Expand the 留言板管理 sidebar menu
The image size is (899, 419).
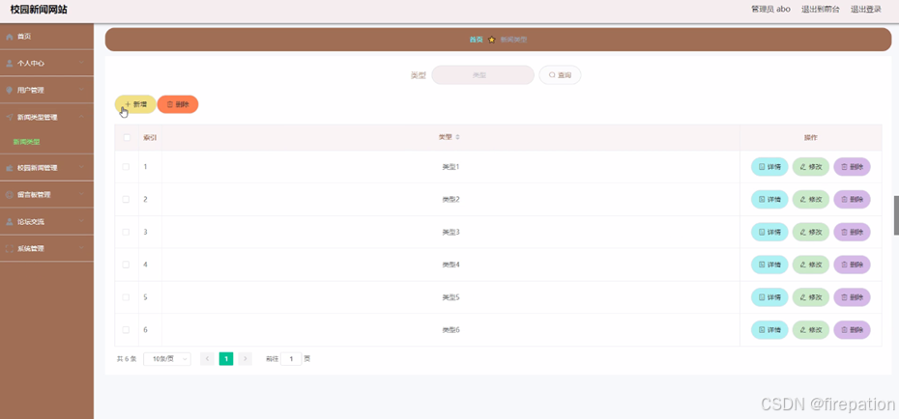tap(47, 195)
